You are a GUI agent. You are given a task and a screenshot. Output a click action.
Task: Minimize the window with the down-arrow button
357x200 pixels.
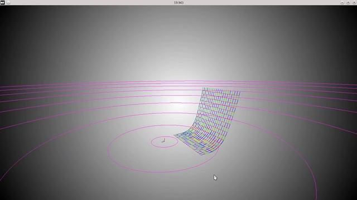[x=342, y=2]
